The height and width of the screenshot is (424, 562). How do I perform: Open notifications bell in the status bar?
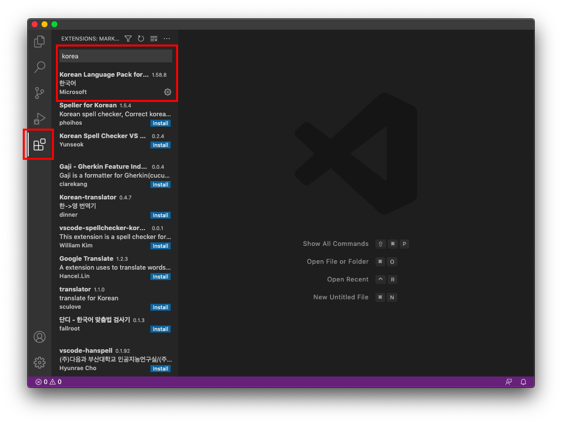click(x=523, y=382)
